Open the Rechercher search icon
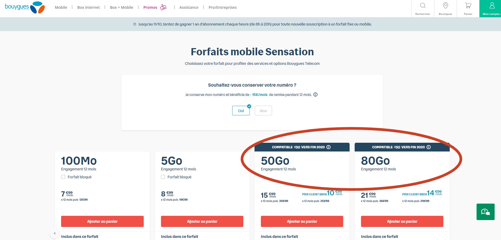Image resolution: width=501 pixels, height=240 pixels. pos(422,5)
